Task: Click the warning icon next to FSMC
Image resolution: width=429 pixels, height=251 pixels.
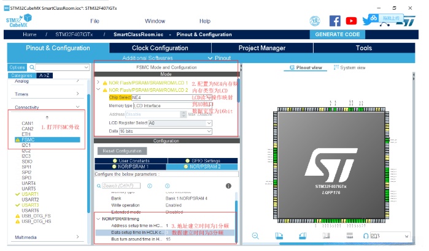Action: (18, 140)
